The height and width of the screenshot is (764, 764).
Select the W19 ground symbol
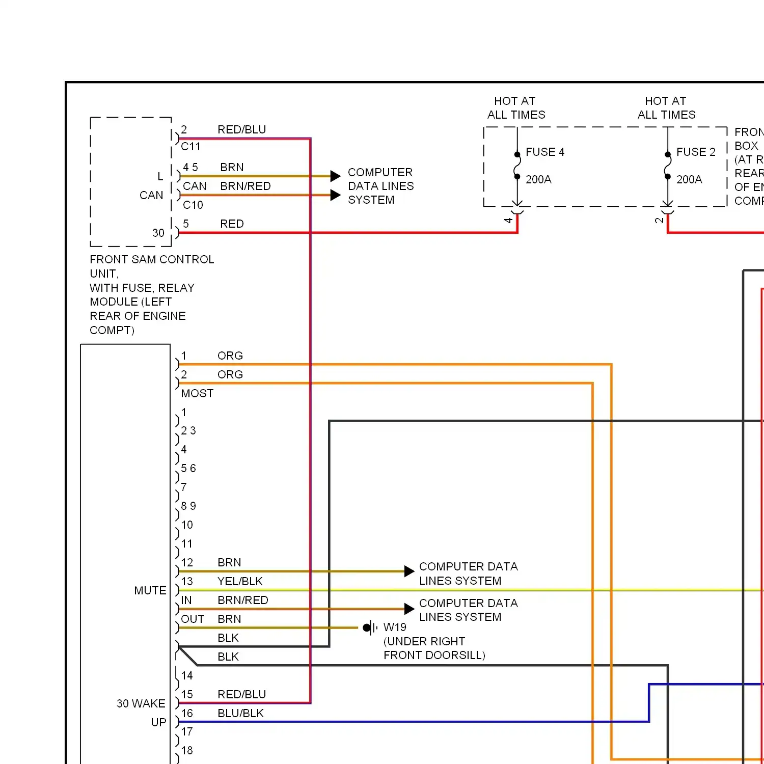(370, 627)
